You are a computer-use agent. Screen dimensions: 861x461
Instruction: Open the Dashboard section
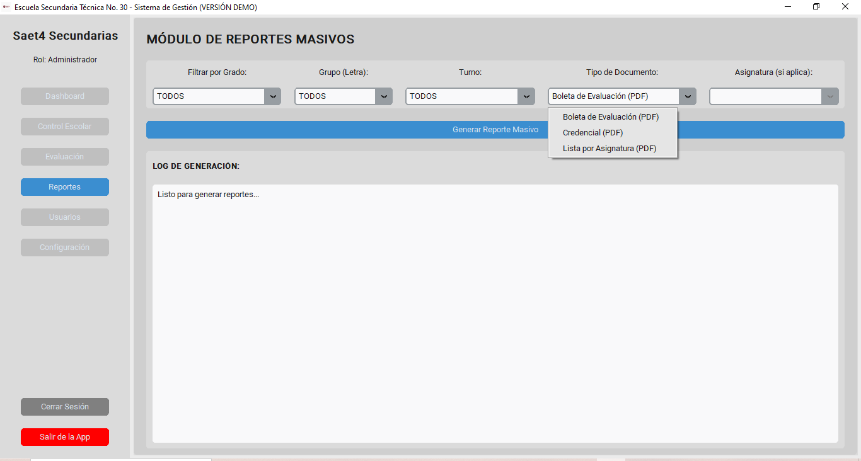[x=64, y=96]
